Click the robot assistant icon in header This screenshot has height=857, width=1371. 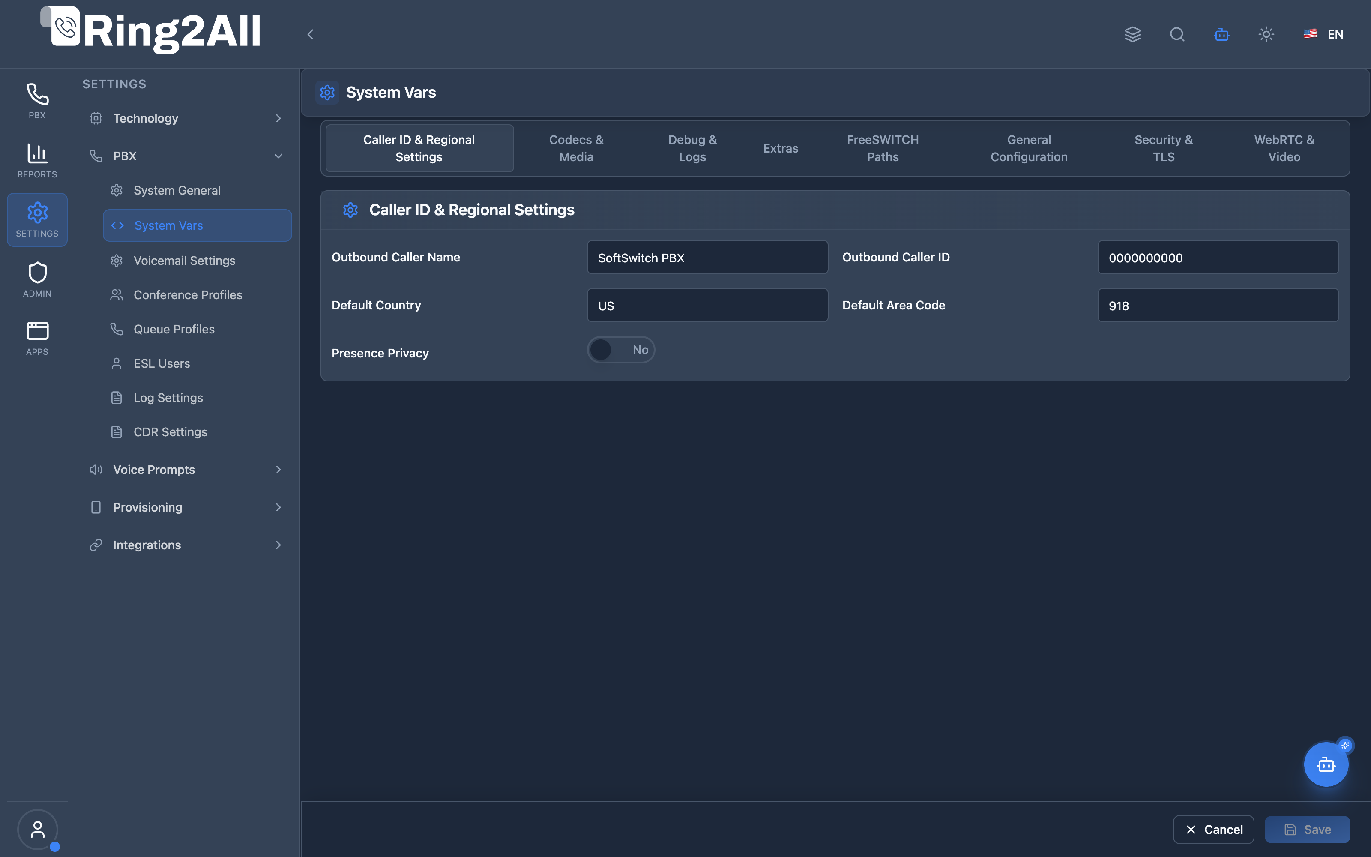click(1221, 34)
